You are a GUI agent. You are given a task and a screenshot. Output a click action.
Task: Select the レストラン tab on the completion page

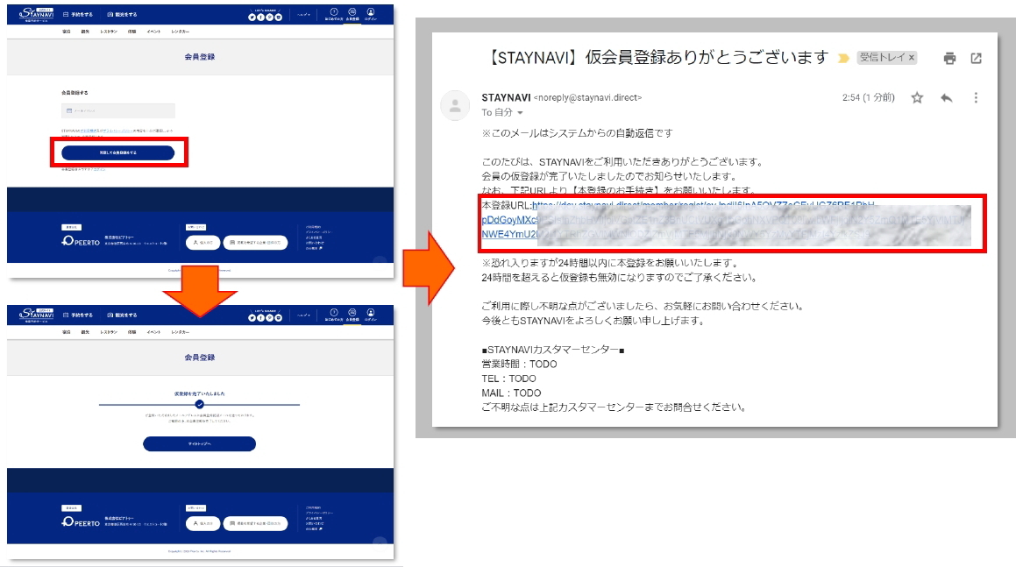109,332
